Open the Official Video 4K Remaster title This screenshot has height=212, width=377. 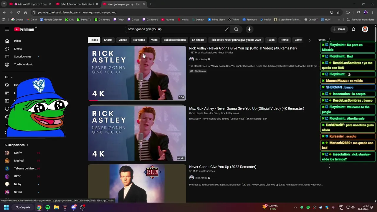(243, 48)
